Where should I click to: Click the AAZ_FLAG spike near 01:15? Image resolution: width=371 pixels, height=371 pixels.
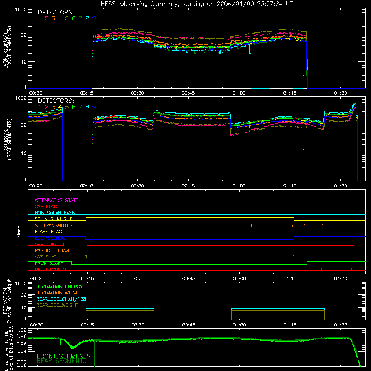click(294, 256)
